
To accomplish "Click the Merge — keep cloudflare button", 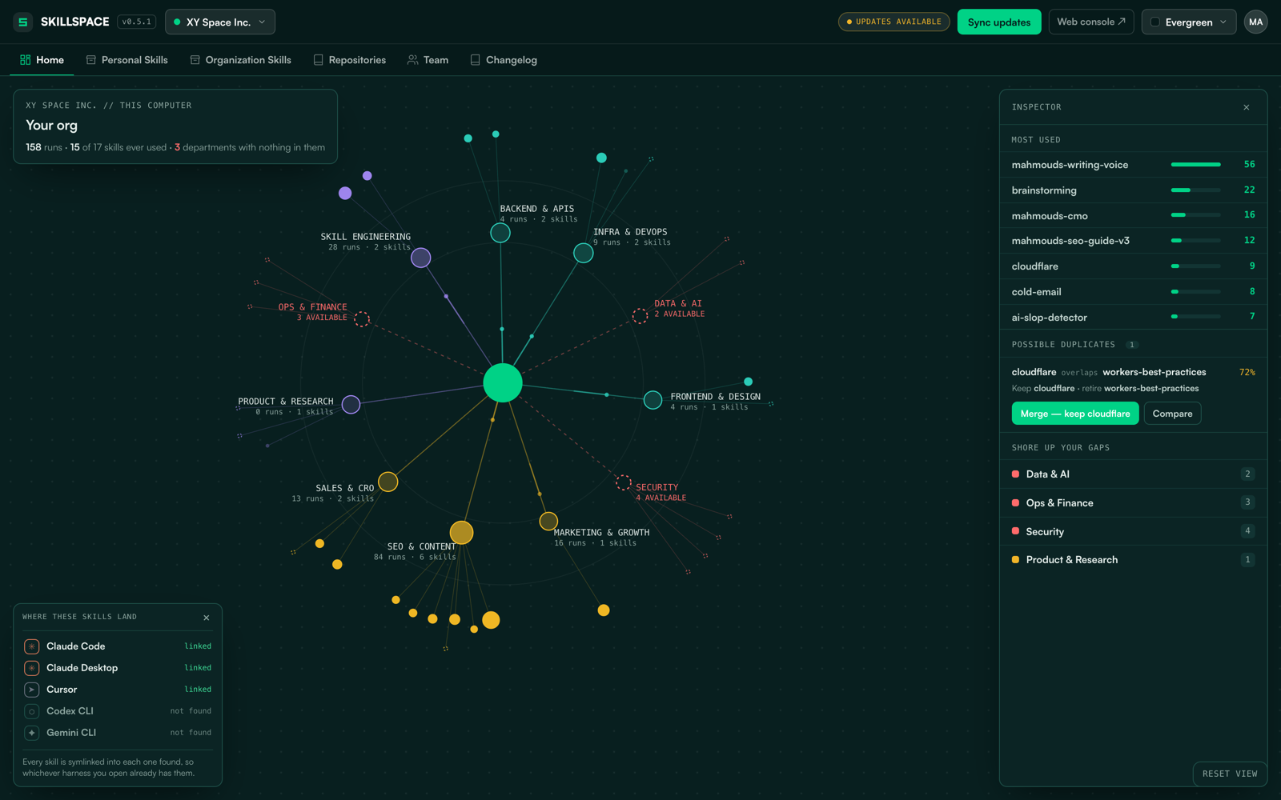I will pyautogui.click(x=1075, y=414).
